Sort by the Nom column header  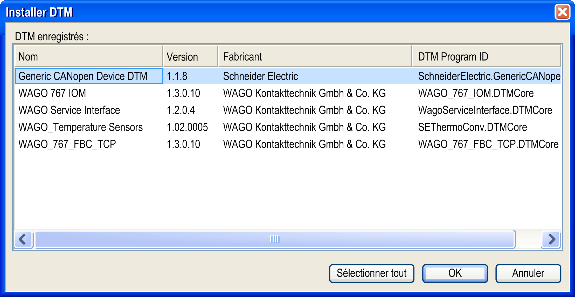click(x=88, y=57)
